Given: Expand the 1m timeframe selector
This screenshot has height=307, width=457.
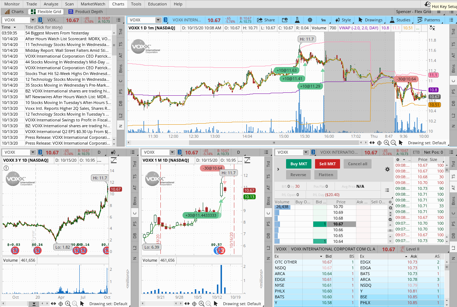Looking at the screenshot, I should [x=323, y=20].
